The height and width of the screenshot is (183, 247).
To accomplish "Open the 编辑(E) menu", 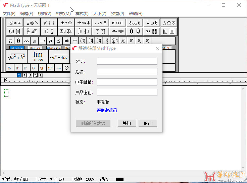I will [27, 14].
